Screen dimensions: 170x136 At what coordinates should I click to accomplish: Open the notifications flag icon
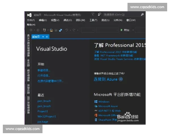tap(93, 14)
